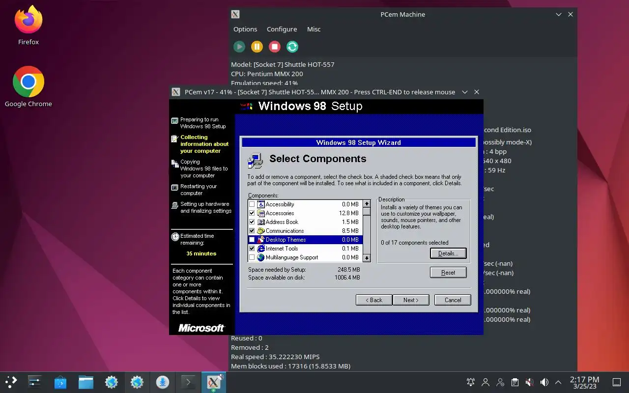The width and height of the screenshot is (629, 393).
Task: Click the Select Components computer icon
Action: [255, 160]
